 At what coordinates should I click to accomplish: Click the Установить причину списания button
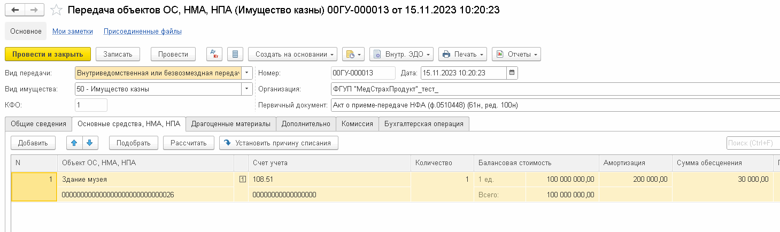(279, 143)
